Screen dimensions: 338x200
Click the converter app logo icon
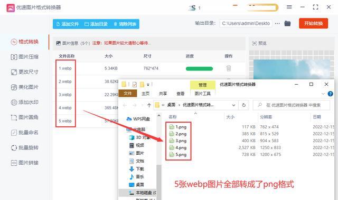(11, 8)
